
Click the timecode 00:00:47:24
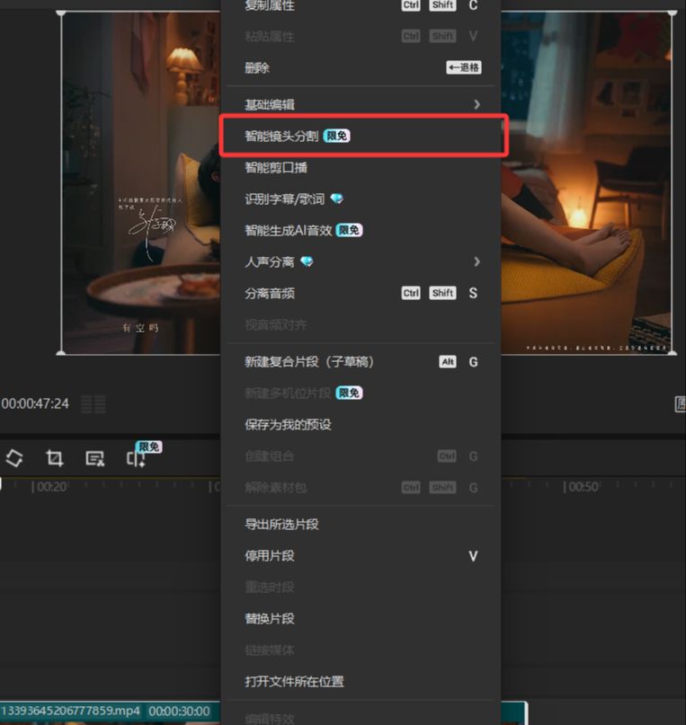(35, 403)
